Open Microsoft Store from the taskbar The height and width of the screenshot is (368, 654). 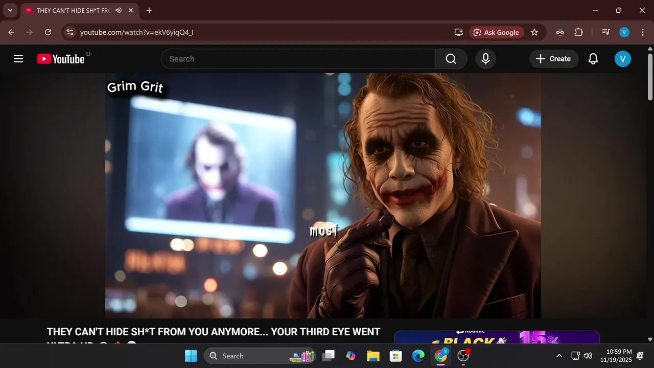(395, 356)
